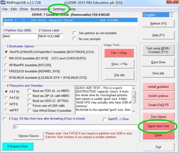Image resolution: width=179 pixels, height=153 pixels.
Task: Click the Clean button
Action: [x=158, y=135]
